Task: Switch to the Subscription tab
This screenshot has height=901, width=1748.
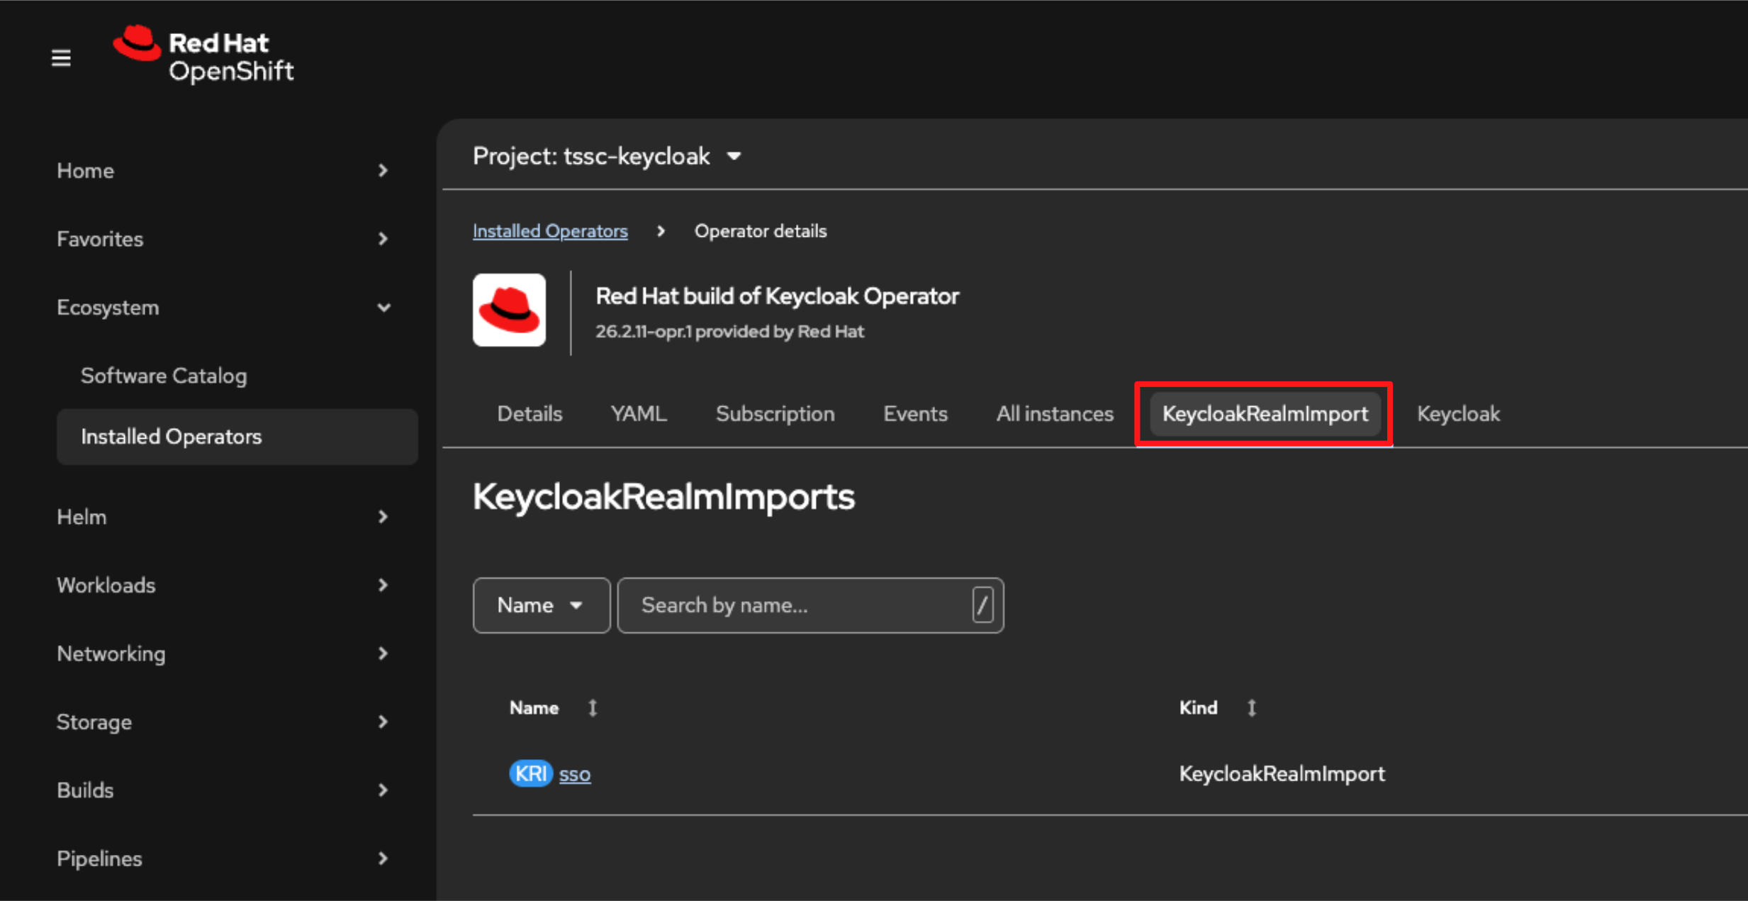Action: click(x=775, y=414)
